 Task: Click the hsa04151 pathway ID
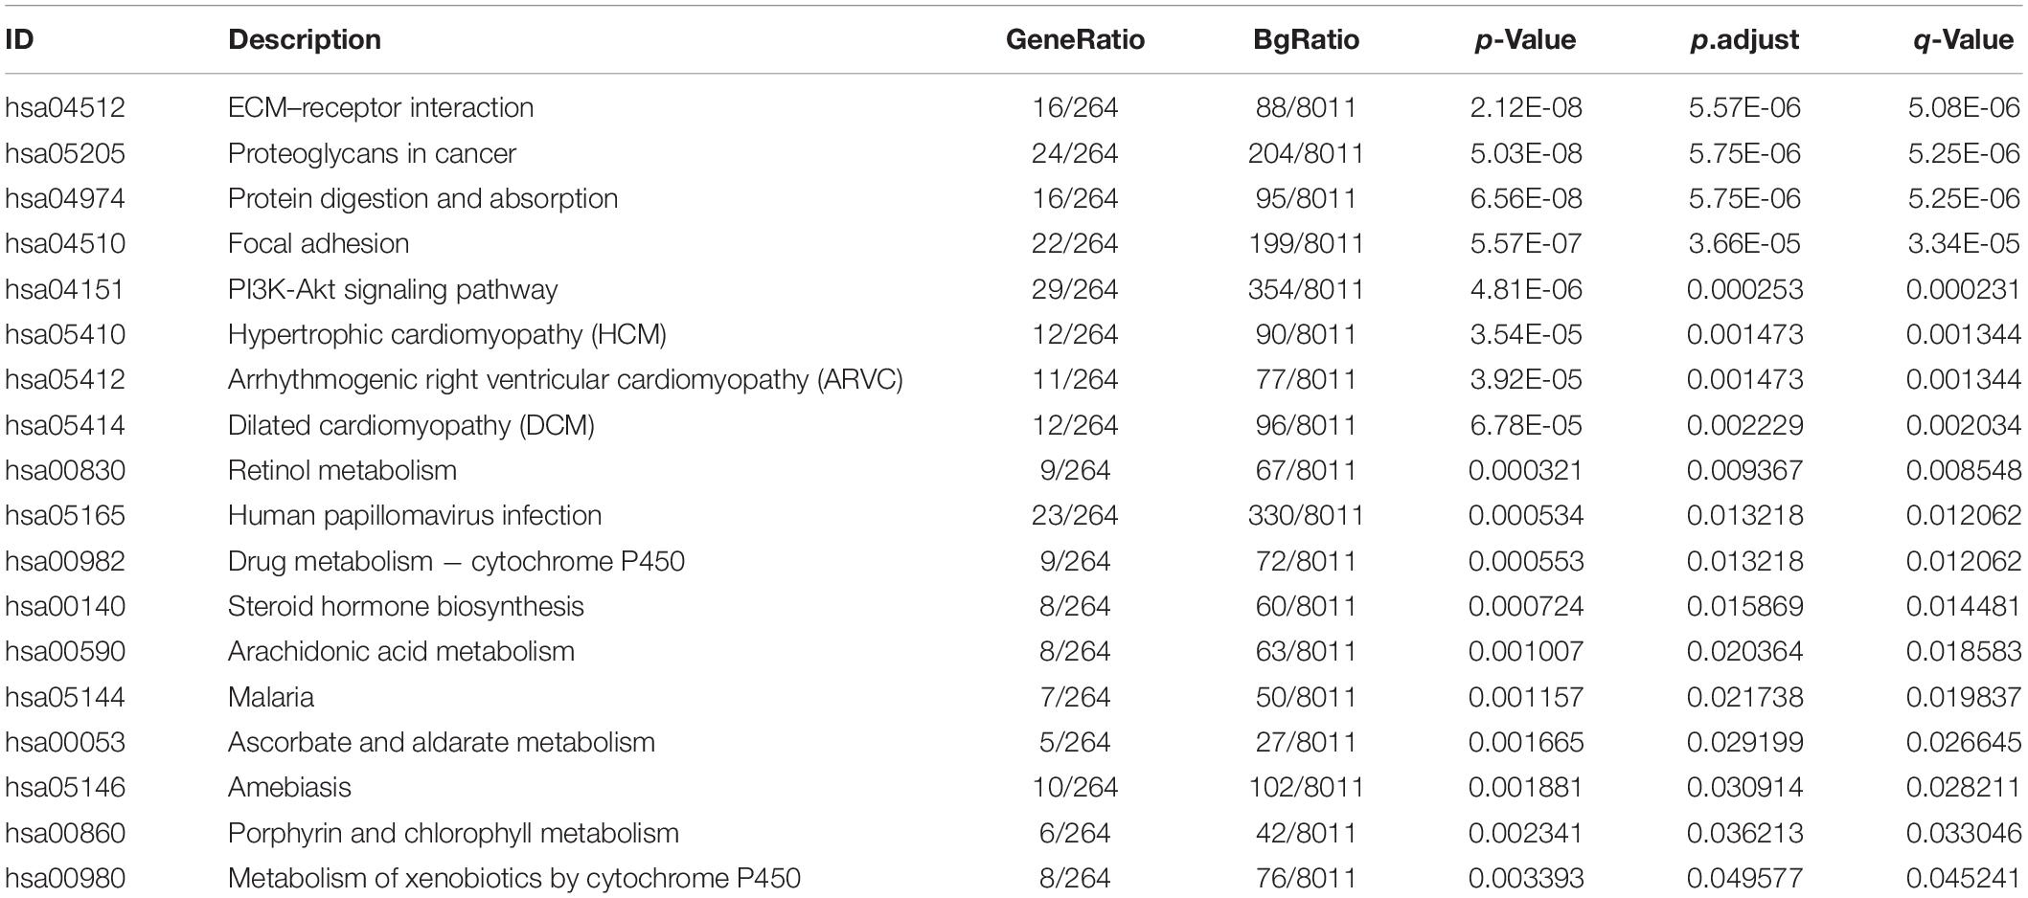pos(65,289)
